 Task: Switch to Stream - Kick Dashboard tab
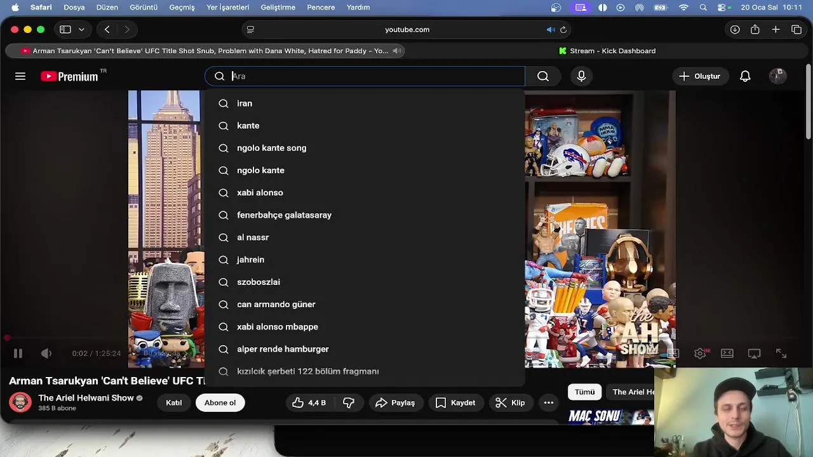[x=607, y=51]
